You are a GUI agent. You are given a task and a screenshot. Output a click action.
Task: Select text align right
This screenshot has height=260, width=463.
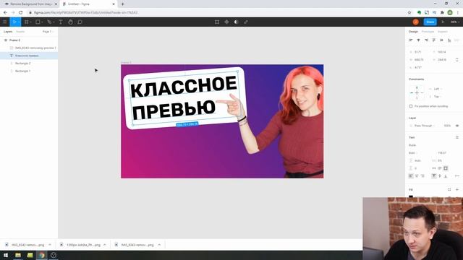(x=422, y=176)
